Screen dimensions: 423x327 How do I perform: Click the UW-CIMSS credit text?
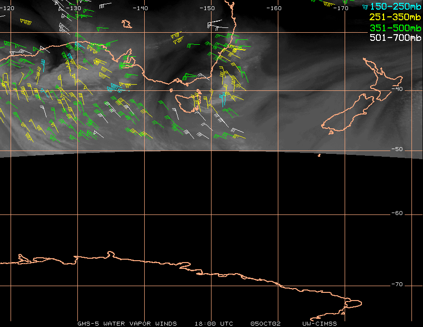[x=319, y=324]
